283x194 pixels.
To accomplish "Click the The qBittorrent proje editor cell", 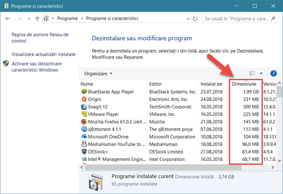I will 171,129.
